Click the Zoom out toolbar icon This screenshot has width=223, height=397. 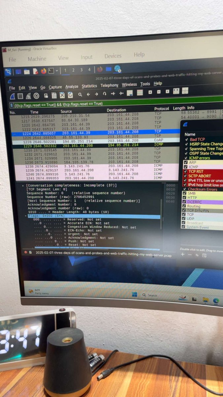pos(159,92)
